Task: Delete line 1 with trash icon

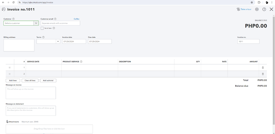Action: point(263,67)
